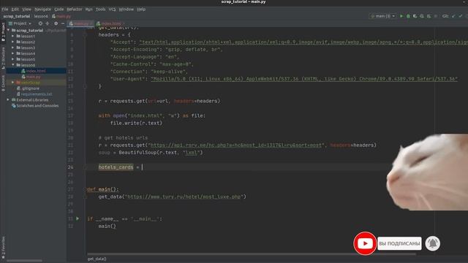Click line number 24 in the gutter
Image resolution: width=468 pixels, height=263 pixels.
pyautogui.click(x=70, y=167)
